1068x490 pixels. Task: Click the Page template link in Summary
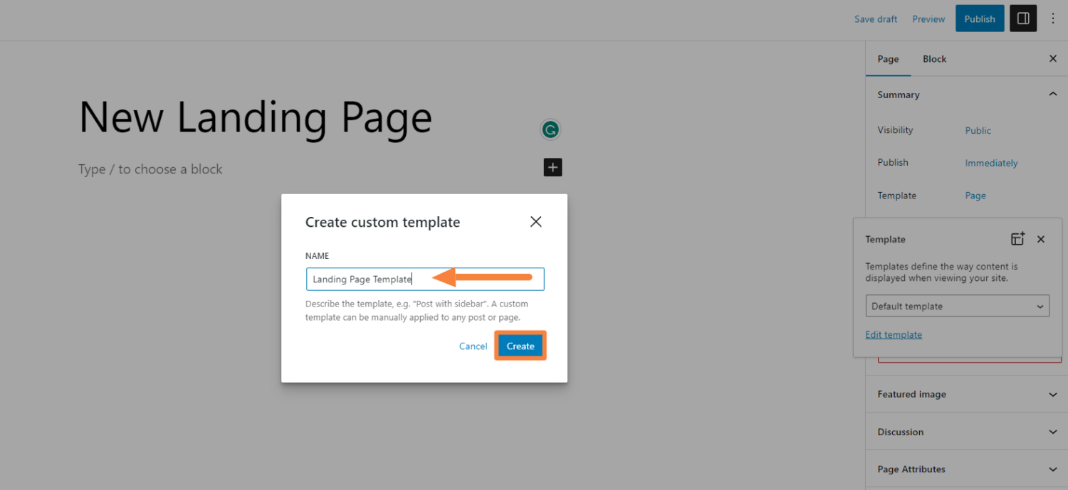[975, 196]
